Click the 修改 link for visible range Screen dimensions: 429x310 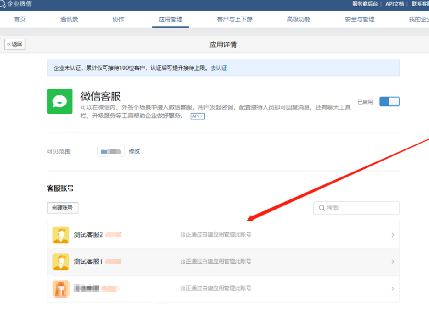tap(134, 151)
